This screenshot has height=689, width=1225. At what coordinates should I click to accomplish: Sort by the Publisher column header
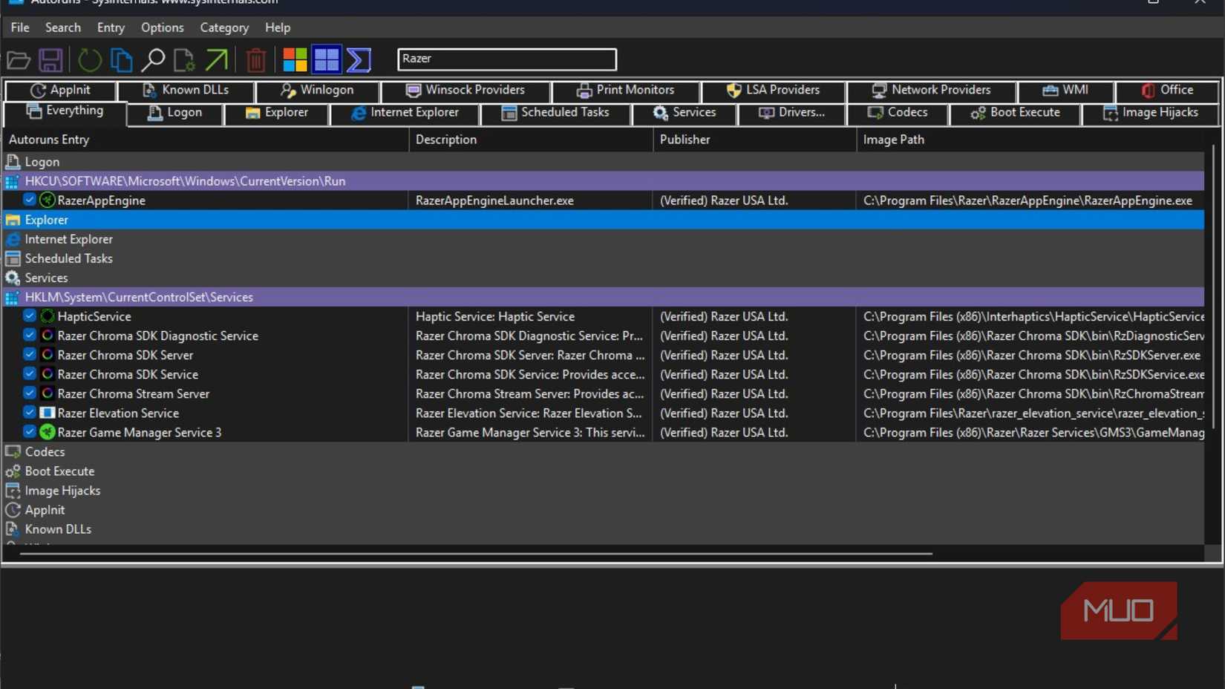pyautogui.click(x=685, y=140)
